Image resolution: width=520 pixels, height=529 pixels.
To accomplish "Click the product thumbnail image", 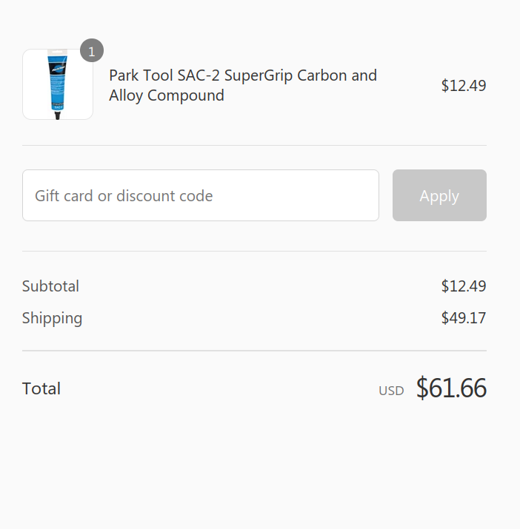I will click(x=58, y=84).
